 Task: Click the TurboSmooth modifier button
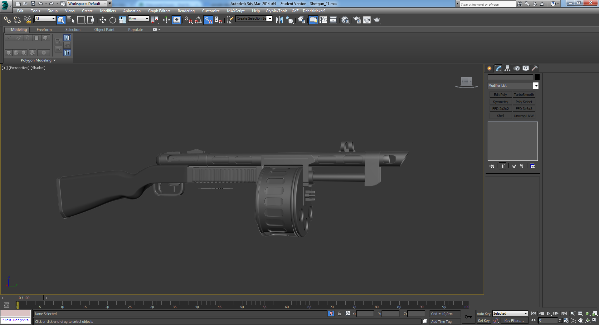click(524, 95)
